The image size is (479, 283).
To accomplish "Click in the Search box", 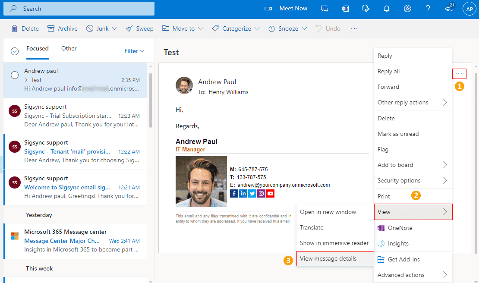I will click(x=81, y=9).
